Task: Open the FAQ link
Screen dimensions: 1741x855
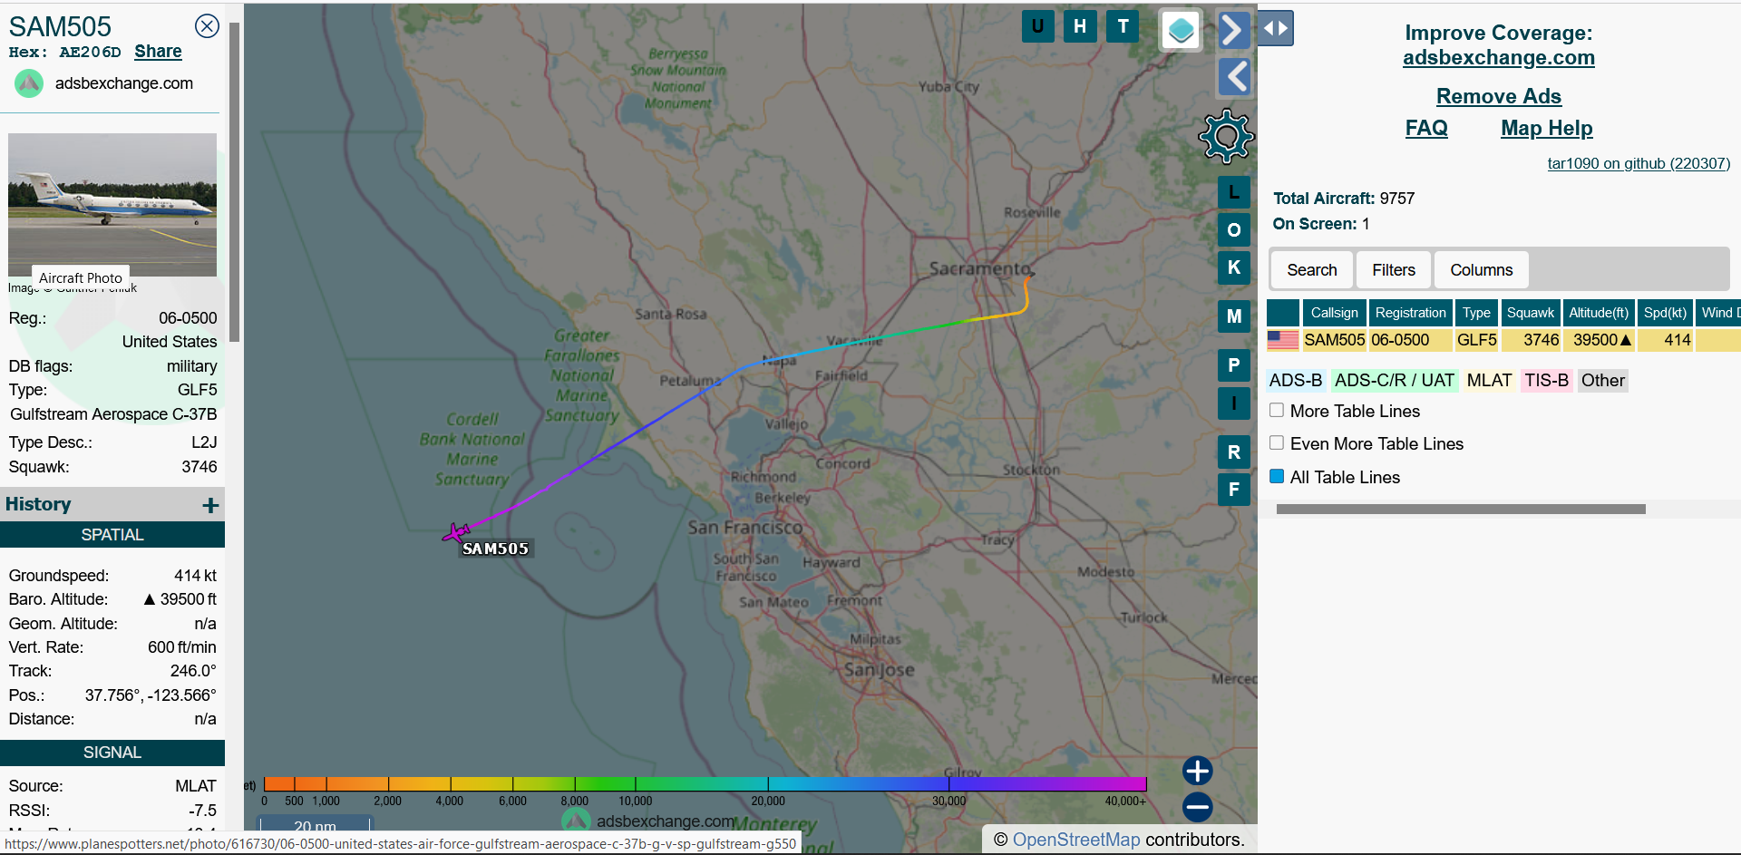Action: [x=1426, y=128]
